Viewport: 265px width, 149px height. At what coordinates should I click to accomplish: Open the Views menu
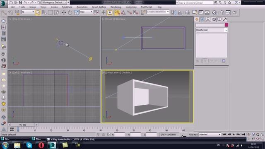click(43, 7)
